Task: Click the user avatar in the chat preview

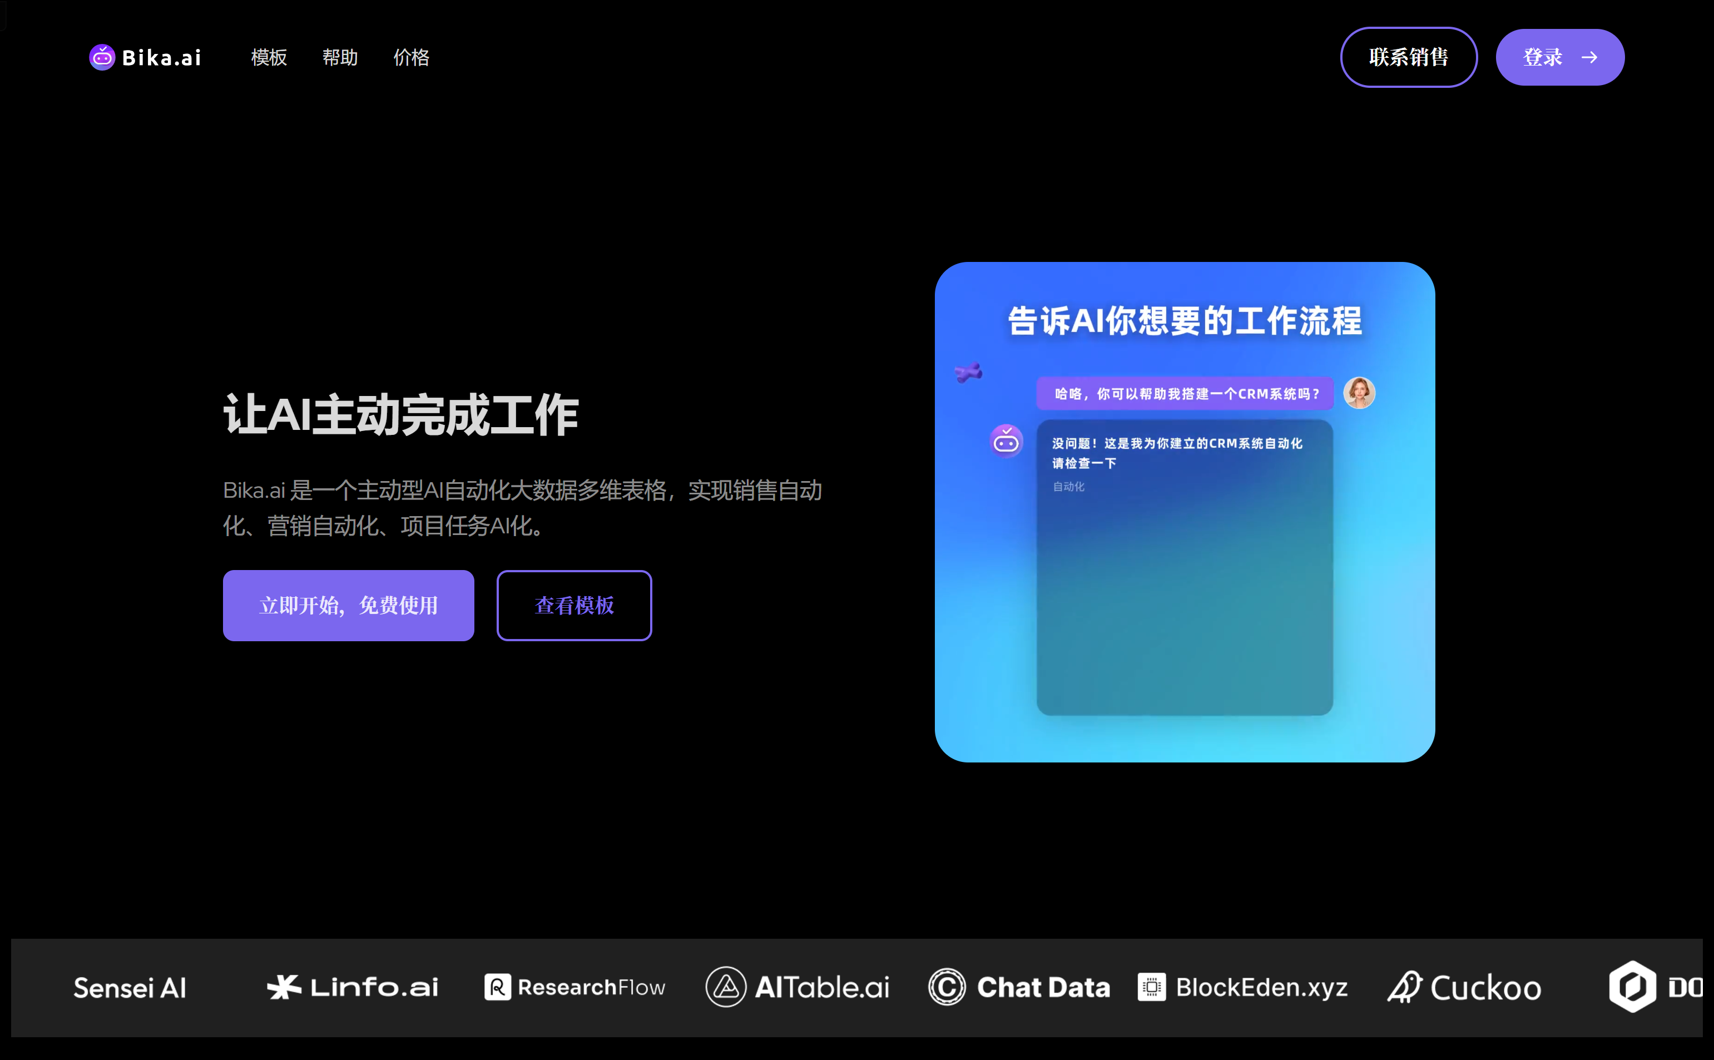Action: (x=1359, y=393)
